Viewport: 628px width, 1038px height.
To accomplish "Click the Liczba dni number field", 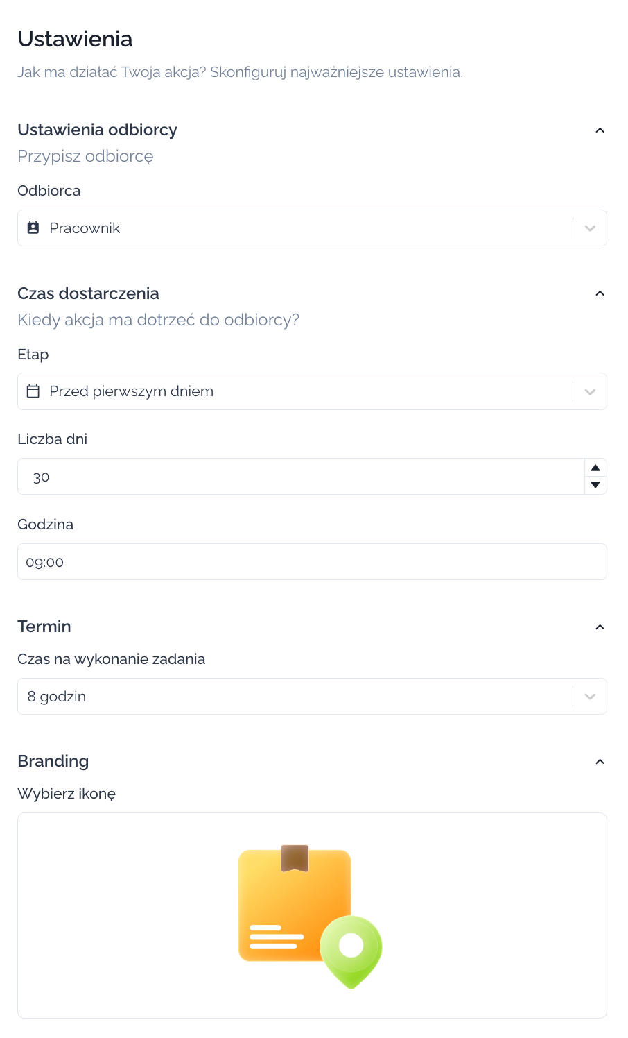I will point(298,477).
